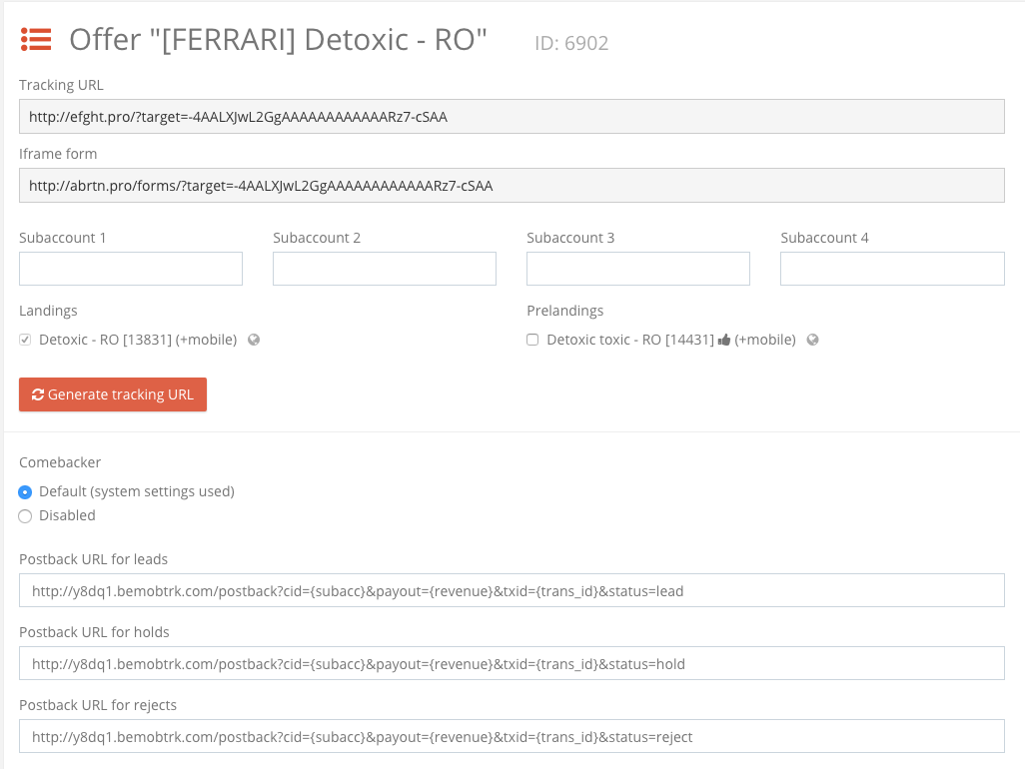Click the globe icon next to Detoxic toxic prelanding
This screenshot has height=769, width=1025.
[x=812, y=340]
